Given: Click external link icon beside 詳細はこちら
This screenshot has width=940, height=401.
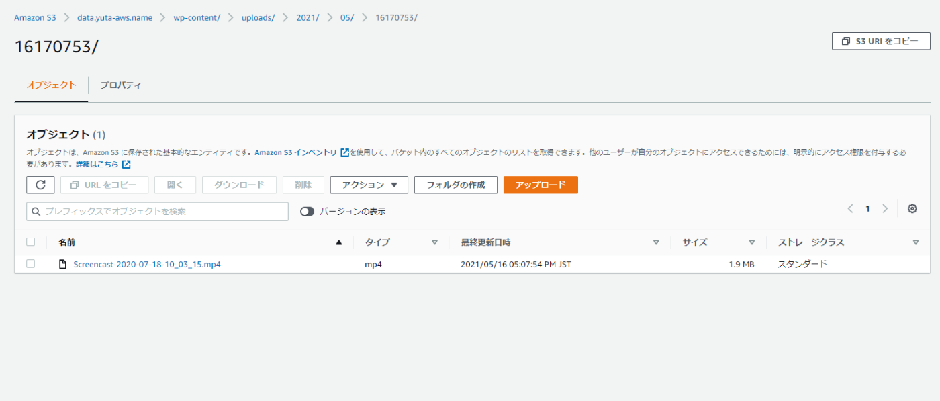Looking at the screenshot, I should click(126, 164).
